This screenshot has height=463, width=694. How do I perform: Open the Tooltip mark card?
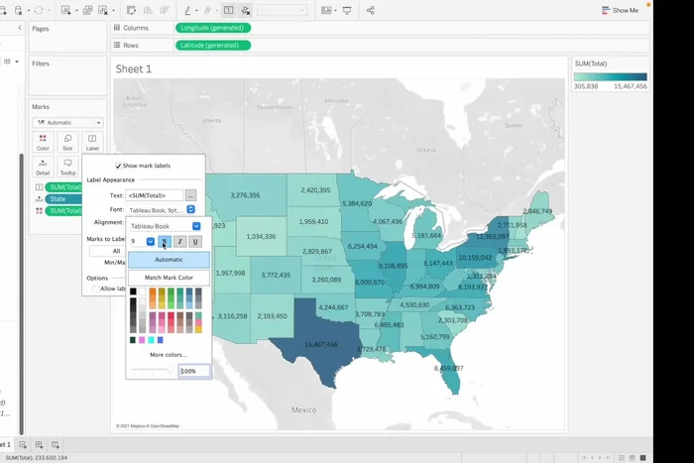(67, 167)
